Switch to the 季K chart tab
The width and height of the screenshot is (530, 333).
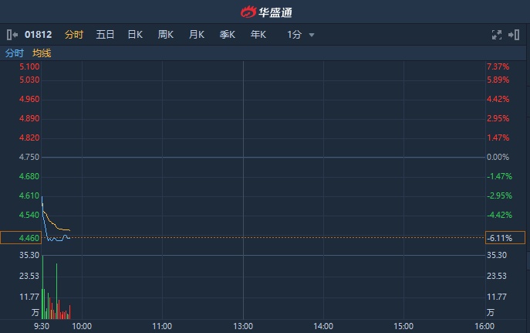coord(227,35)
